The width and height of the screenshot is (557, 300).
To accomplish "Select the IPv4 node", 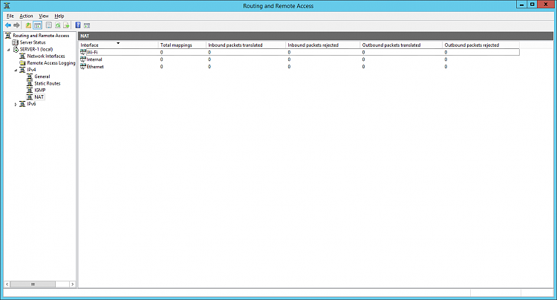I will click(31, 70).
